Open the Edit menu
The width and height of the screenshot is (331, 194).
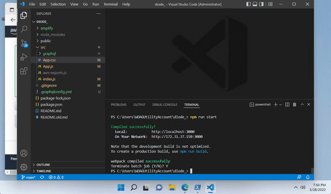[x=43, y=4]
